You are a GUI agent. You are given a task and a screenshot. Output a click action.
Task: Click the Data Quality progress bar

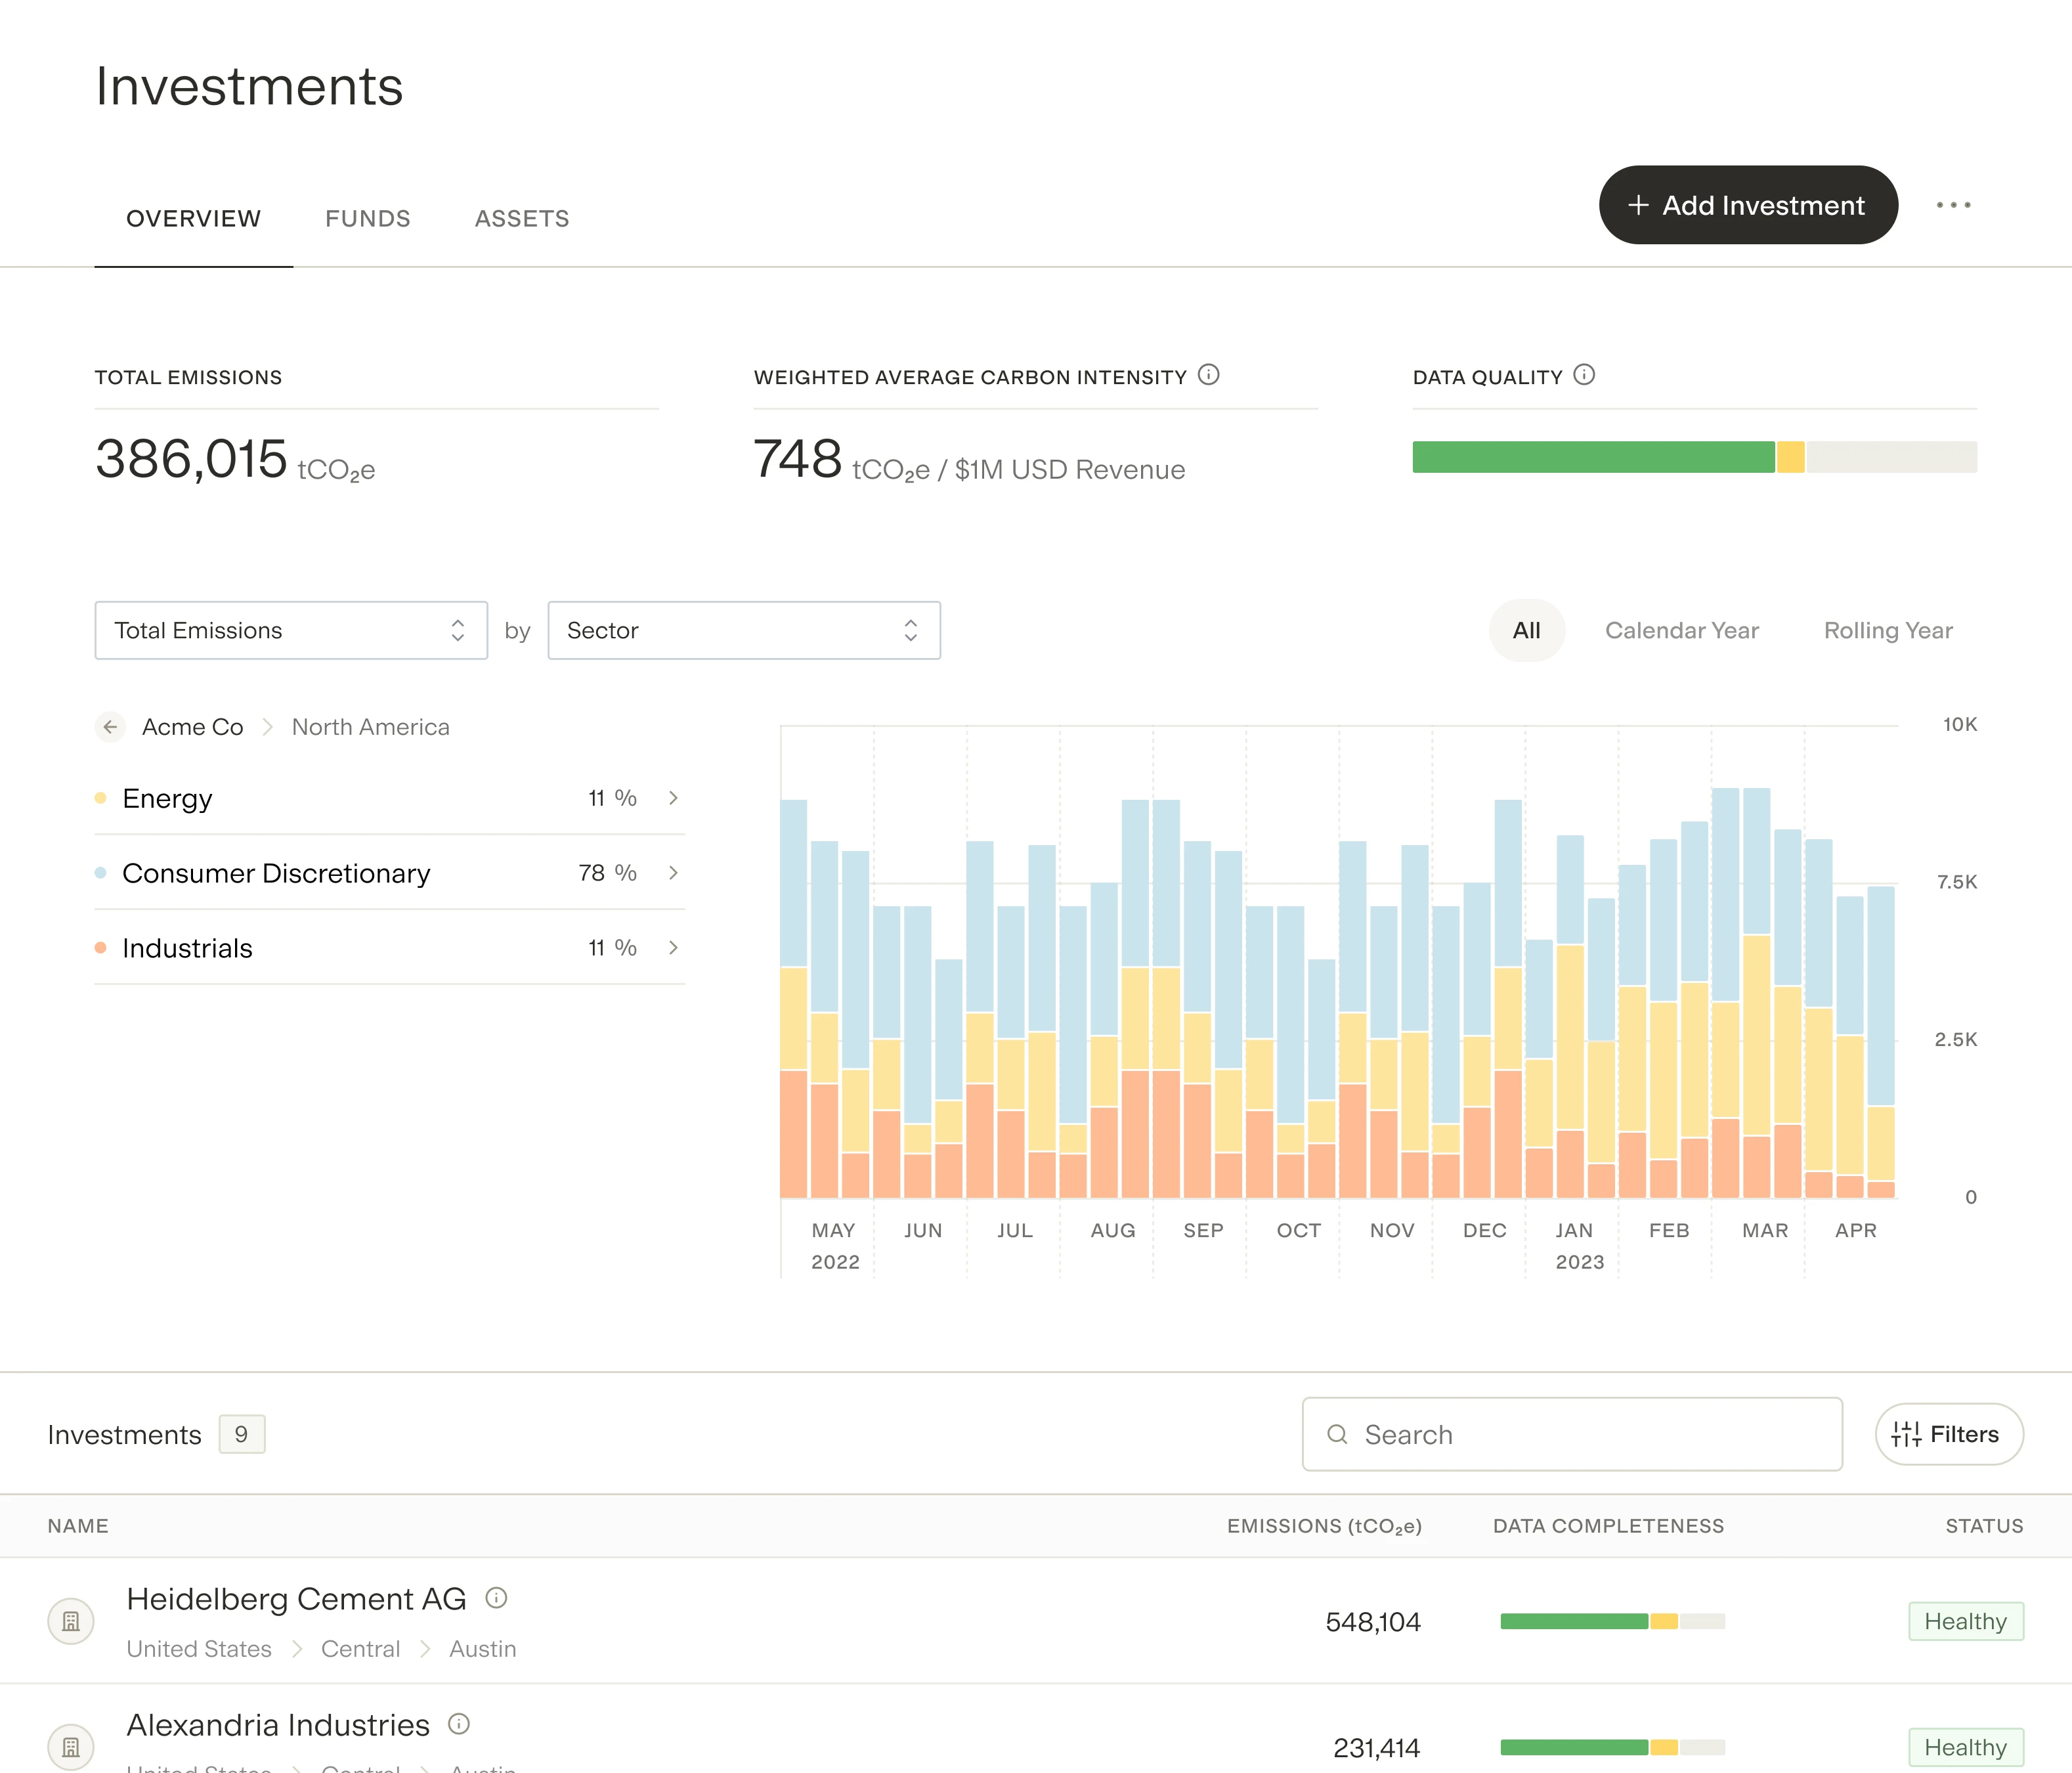tap(1694, 457)
